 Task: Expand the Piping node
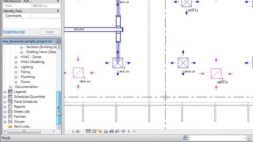coord(16,72)
